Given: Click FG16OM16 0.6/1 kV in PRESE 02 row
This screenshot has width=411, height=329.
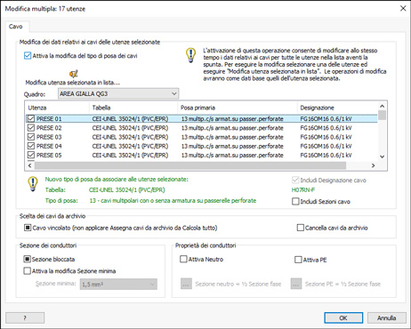Looking at the screenshot, I should (x=326, y=128).
